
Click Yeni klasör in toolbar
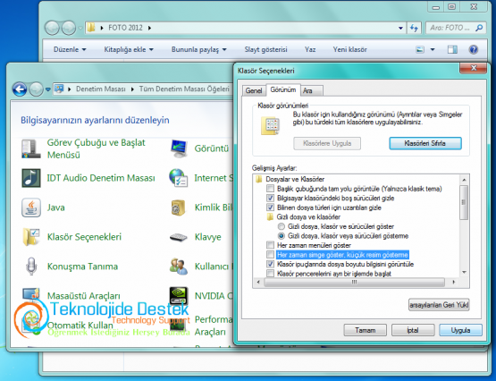[349, 49]
